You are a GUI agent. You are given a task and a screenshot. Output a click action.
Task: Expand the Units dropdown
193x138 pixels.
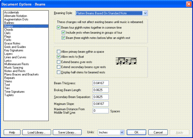pyautogui.click(x=122, y=132)
